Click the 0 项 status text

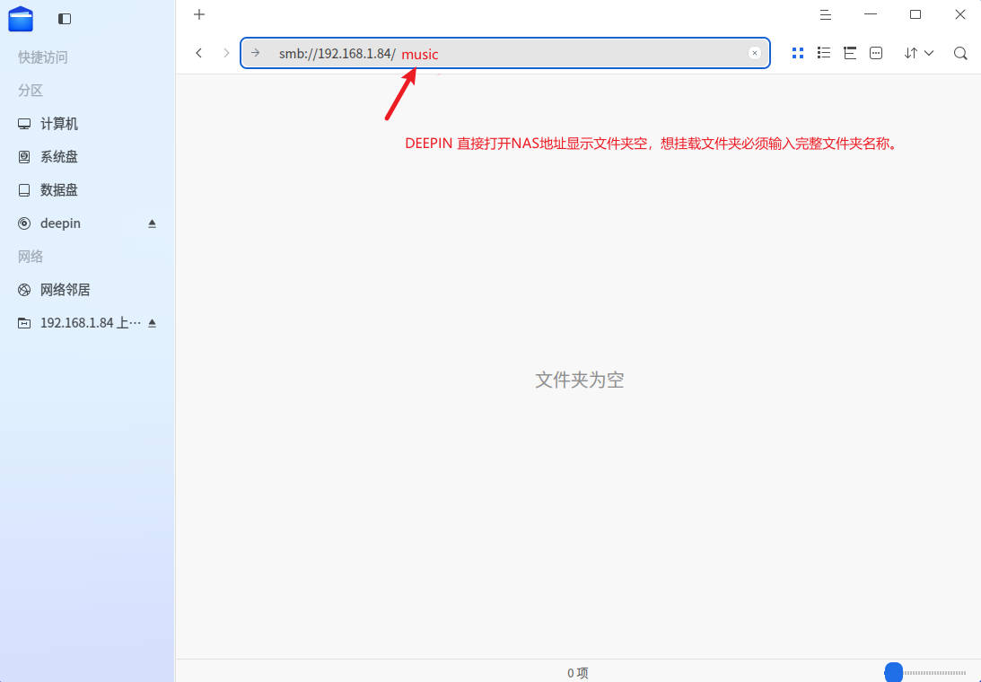click(x=577, y=673)
